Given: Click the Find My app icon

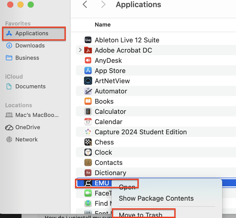Looking at the screenshot, I should click(88, 203).
